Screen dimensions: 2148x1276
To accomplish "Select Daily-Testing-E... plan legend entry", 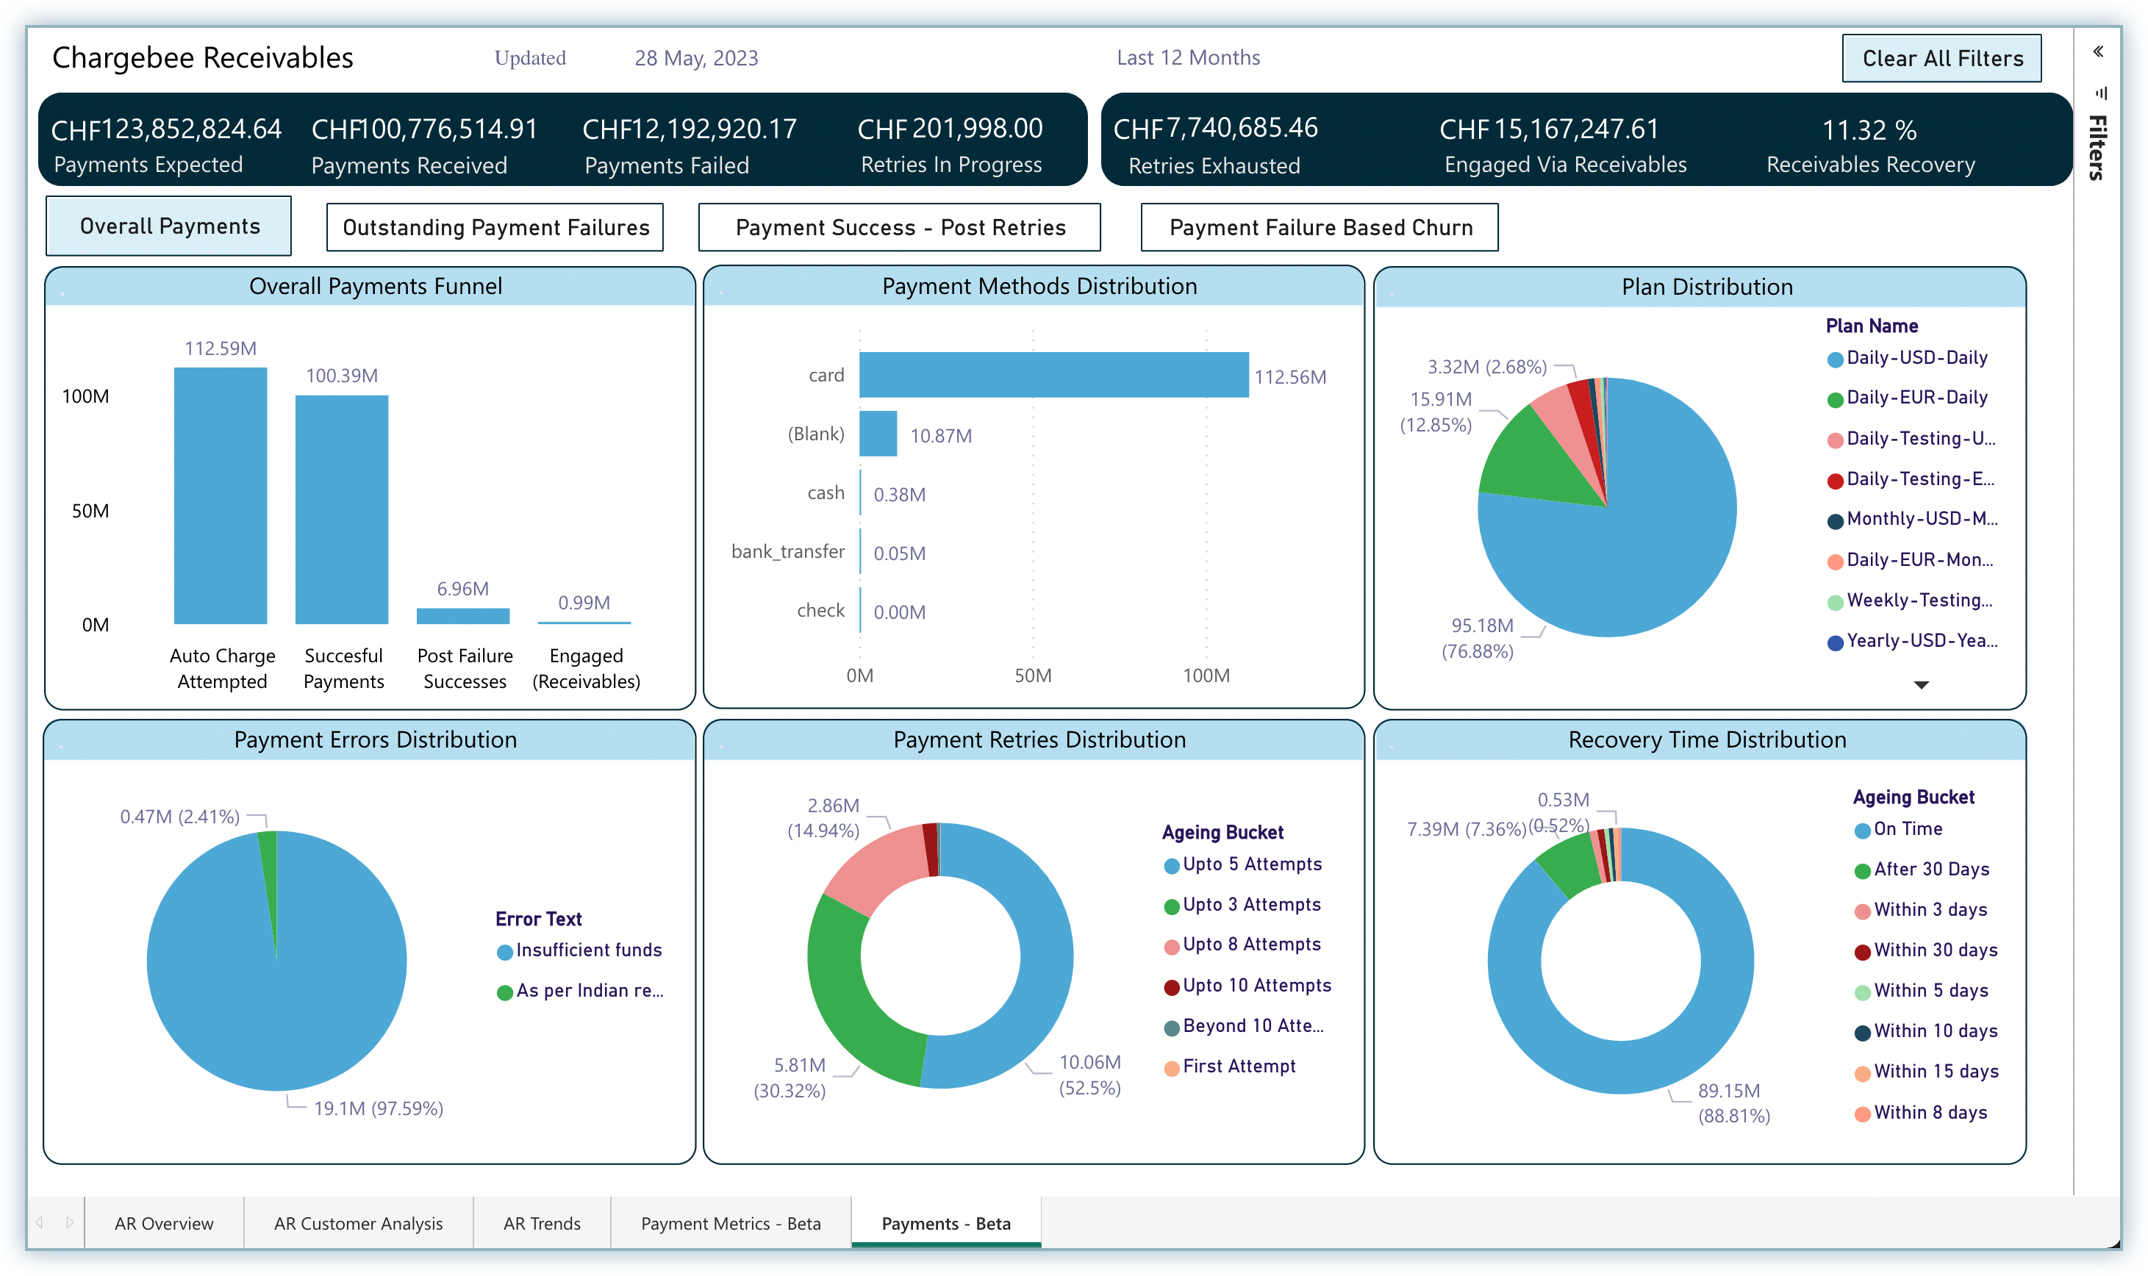I will [x=1910, y=479].
